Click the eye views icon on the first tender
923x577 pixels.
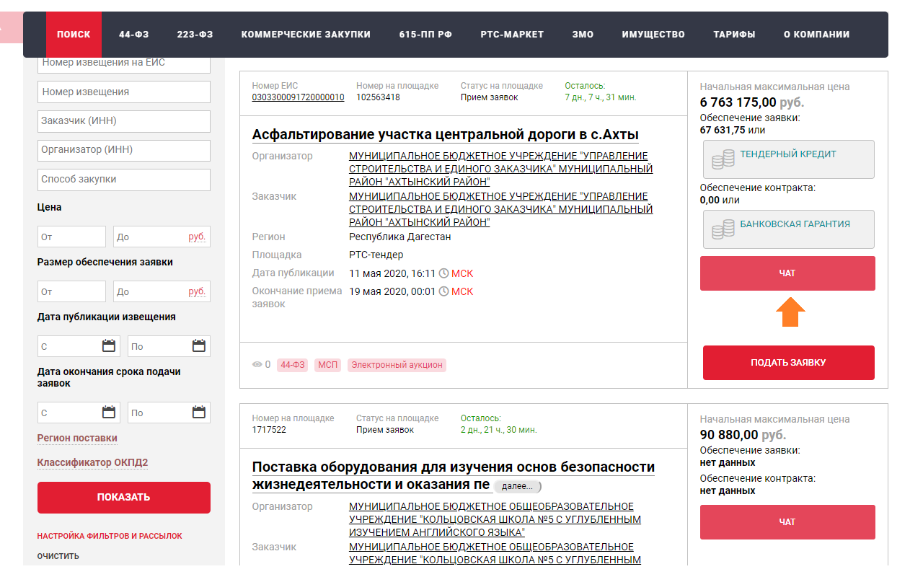(257, 365)
